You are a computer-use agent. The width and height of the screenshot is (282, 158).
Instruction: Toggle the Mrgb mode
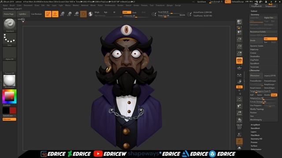97,12
